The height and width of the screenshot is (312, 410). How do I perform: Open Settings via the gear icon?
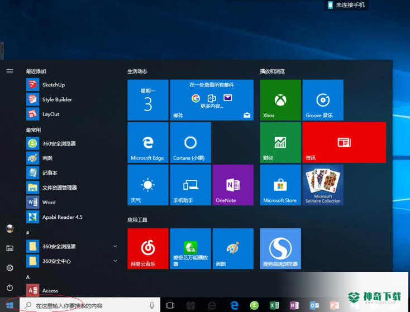coord(9,268)
